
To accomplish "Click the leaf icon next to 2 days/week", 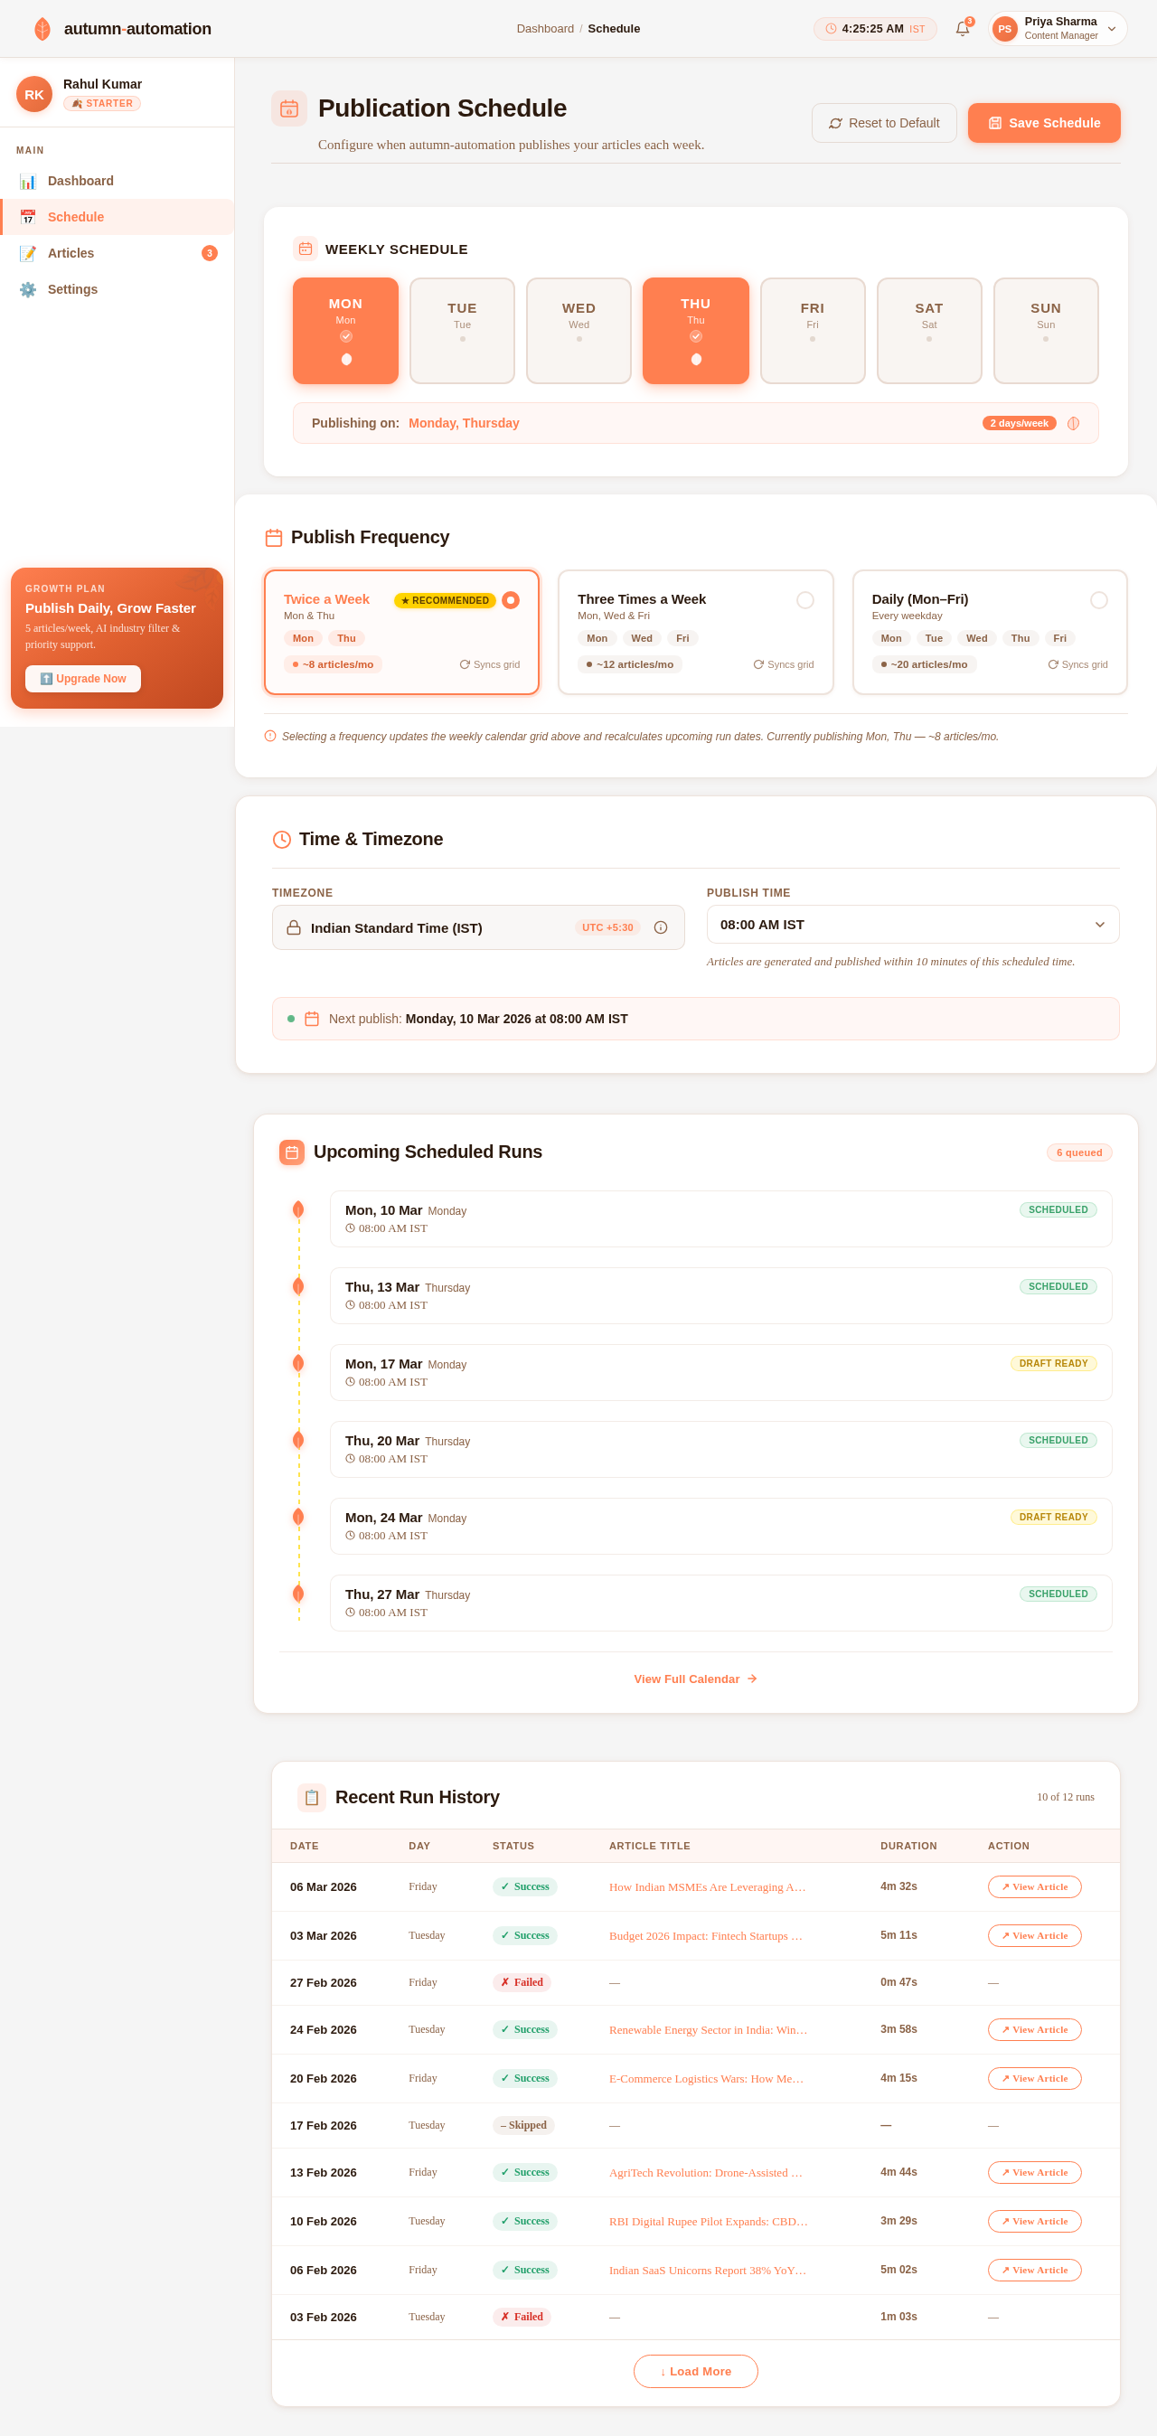I will [x=1073, y=424].
